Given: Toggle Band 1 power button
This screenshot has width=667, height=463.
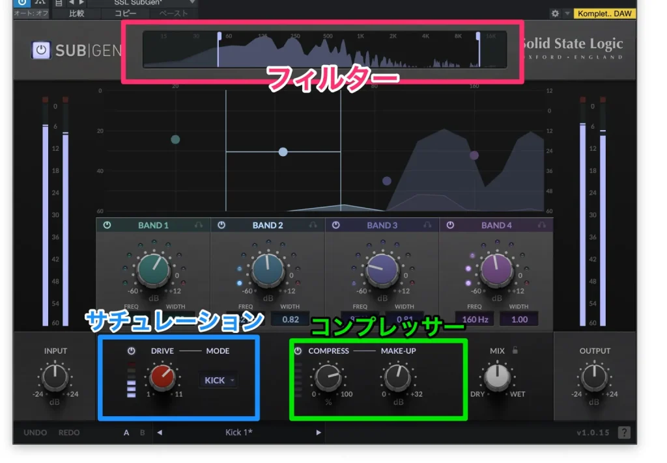Looking at the screenshot, I should (x=107, y=225).
